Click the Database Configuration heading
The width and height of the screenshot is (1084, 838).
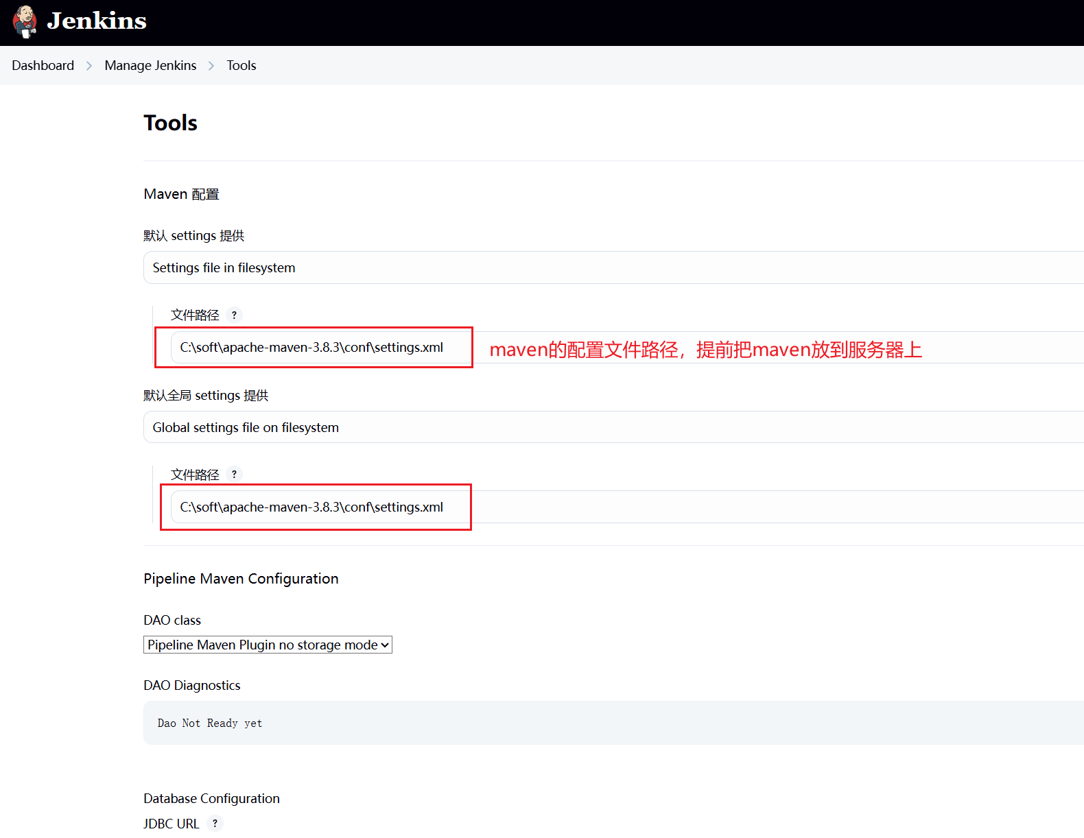coord(211,798)
